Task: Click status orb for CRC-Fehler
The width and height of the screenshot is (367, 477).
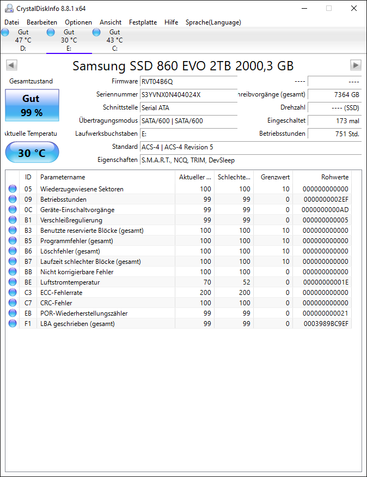Action: tap(13, 303)
